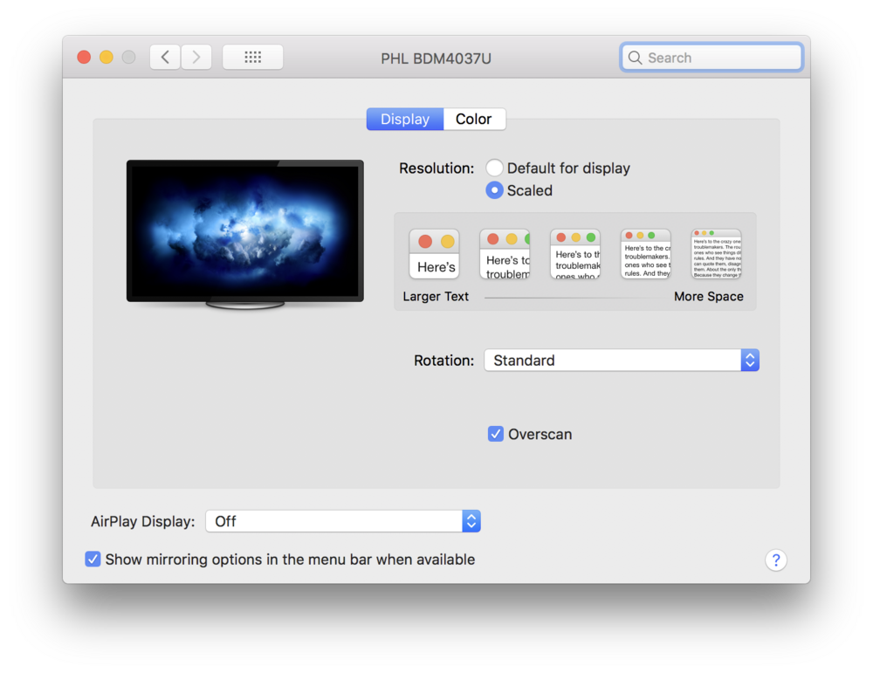873x673 pixels.
Task: Select the Larger Text scaling thumbnail
Action: click(x=434, y=254)
